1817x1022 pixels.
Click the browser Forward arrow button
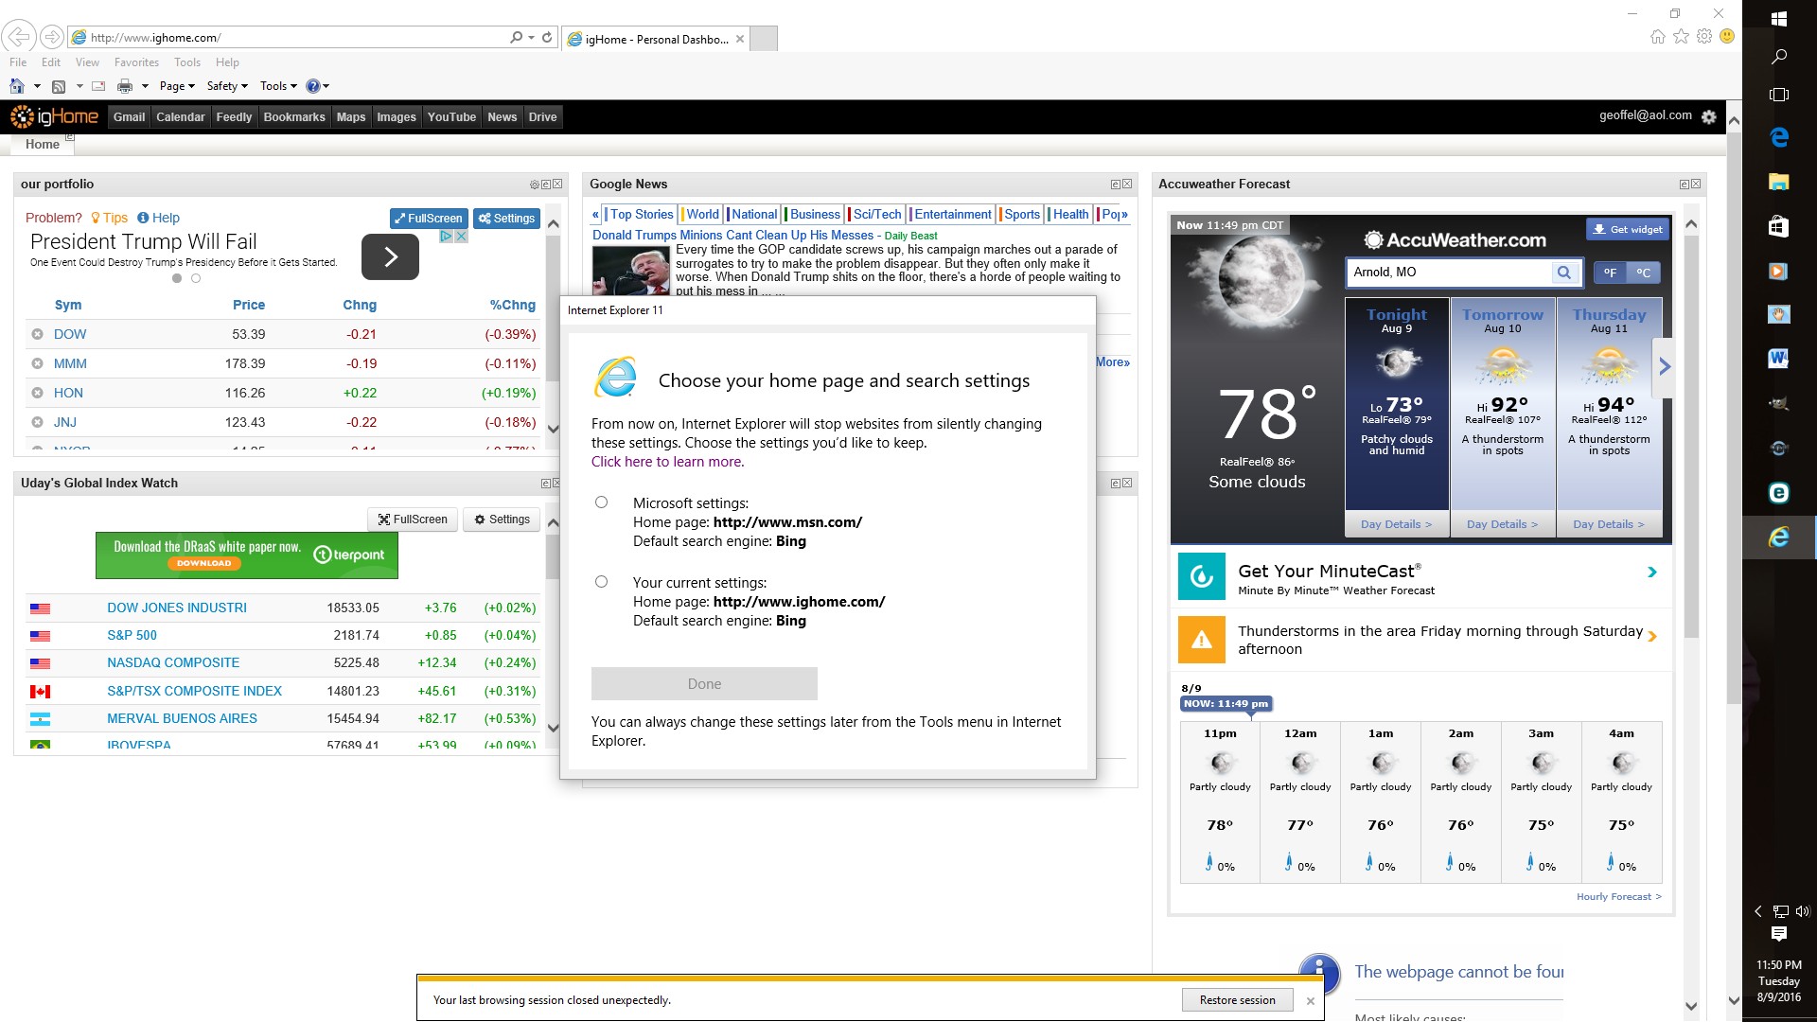[x=52, y=37]
